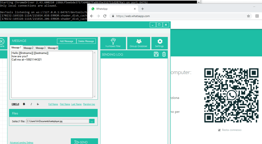262x144 pixels.
Task: Click the web.whatsapp.com address bar
Action: tap(181, 16)
